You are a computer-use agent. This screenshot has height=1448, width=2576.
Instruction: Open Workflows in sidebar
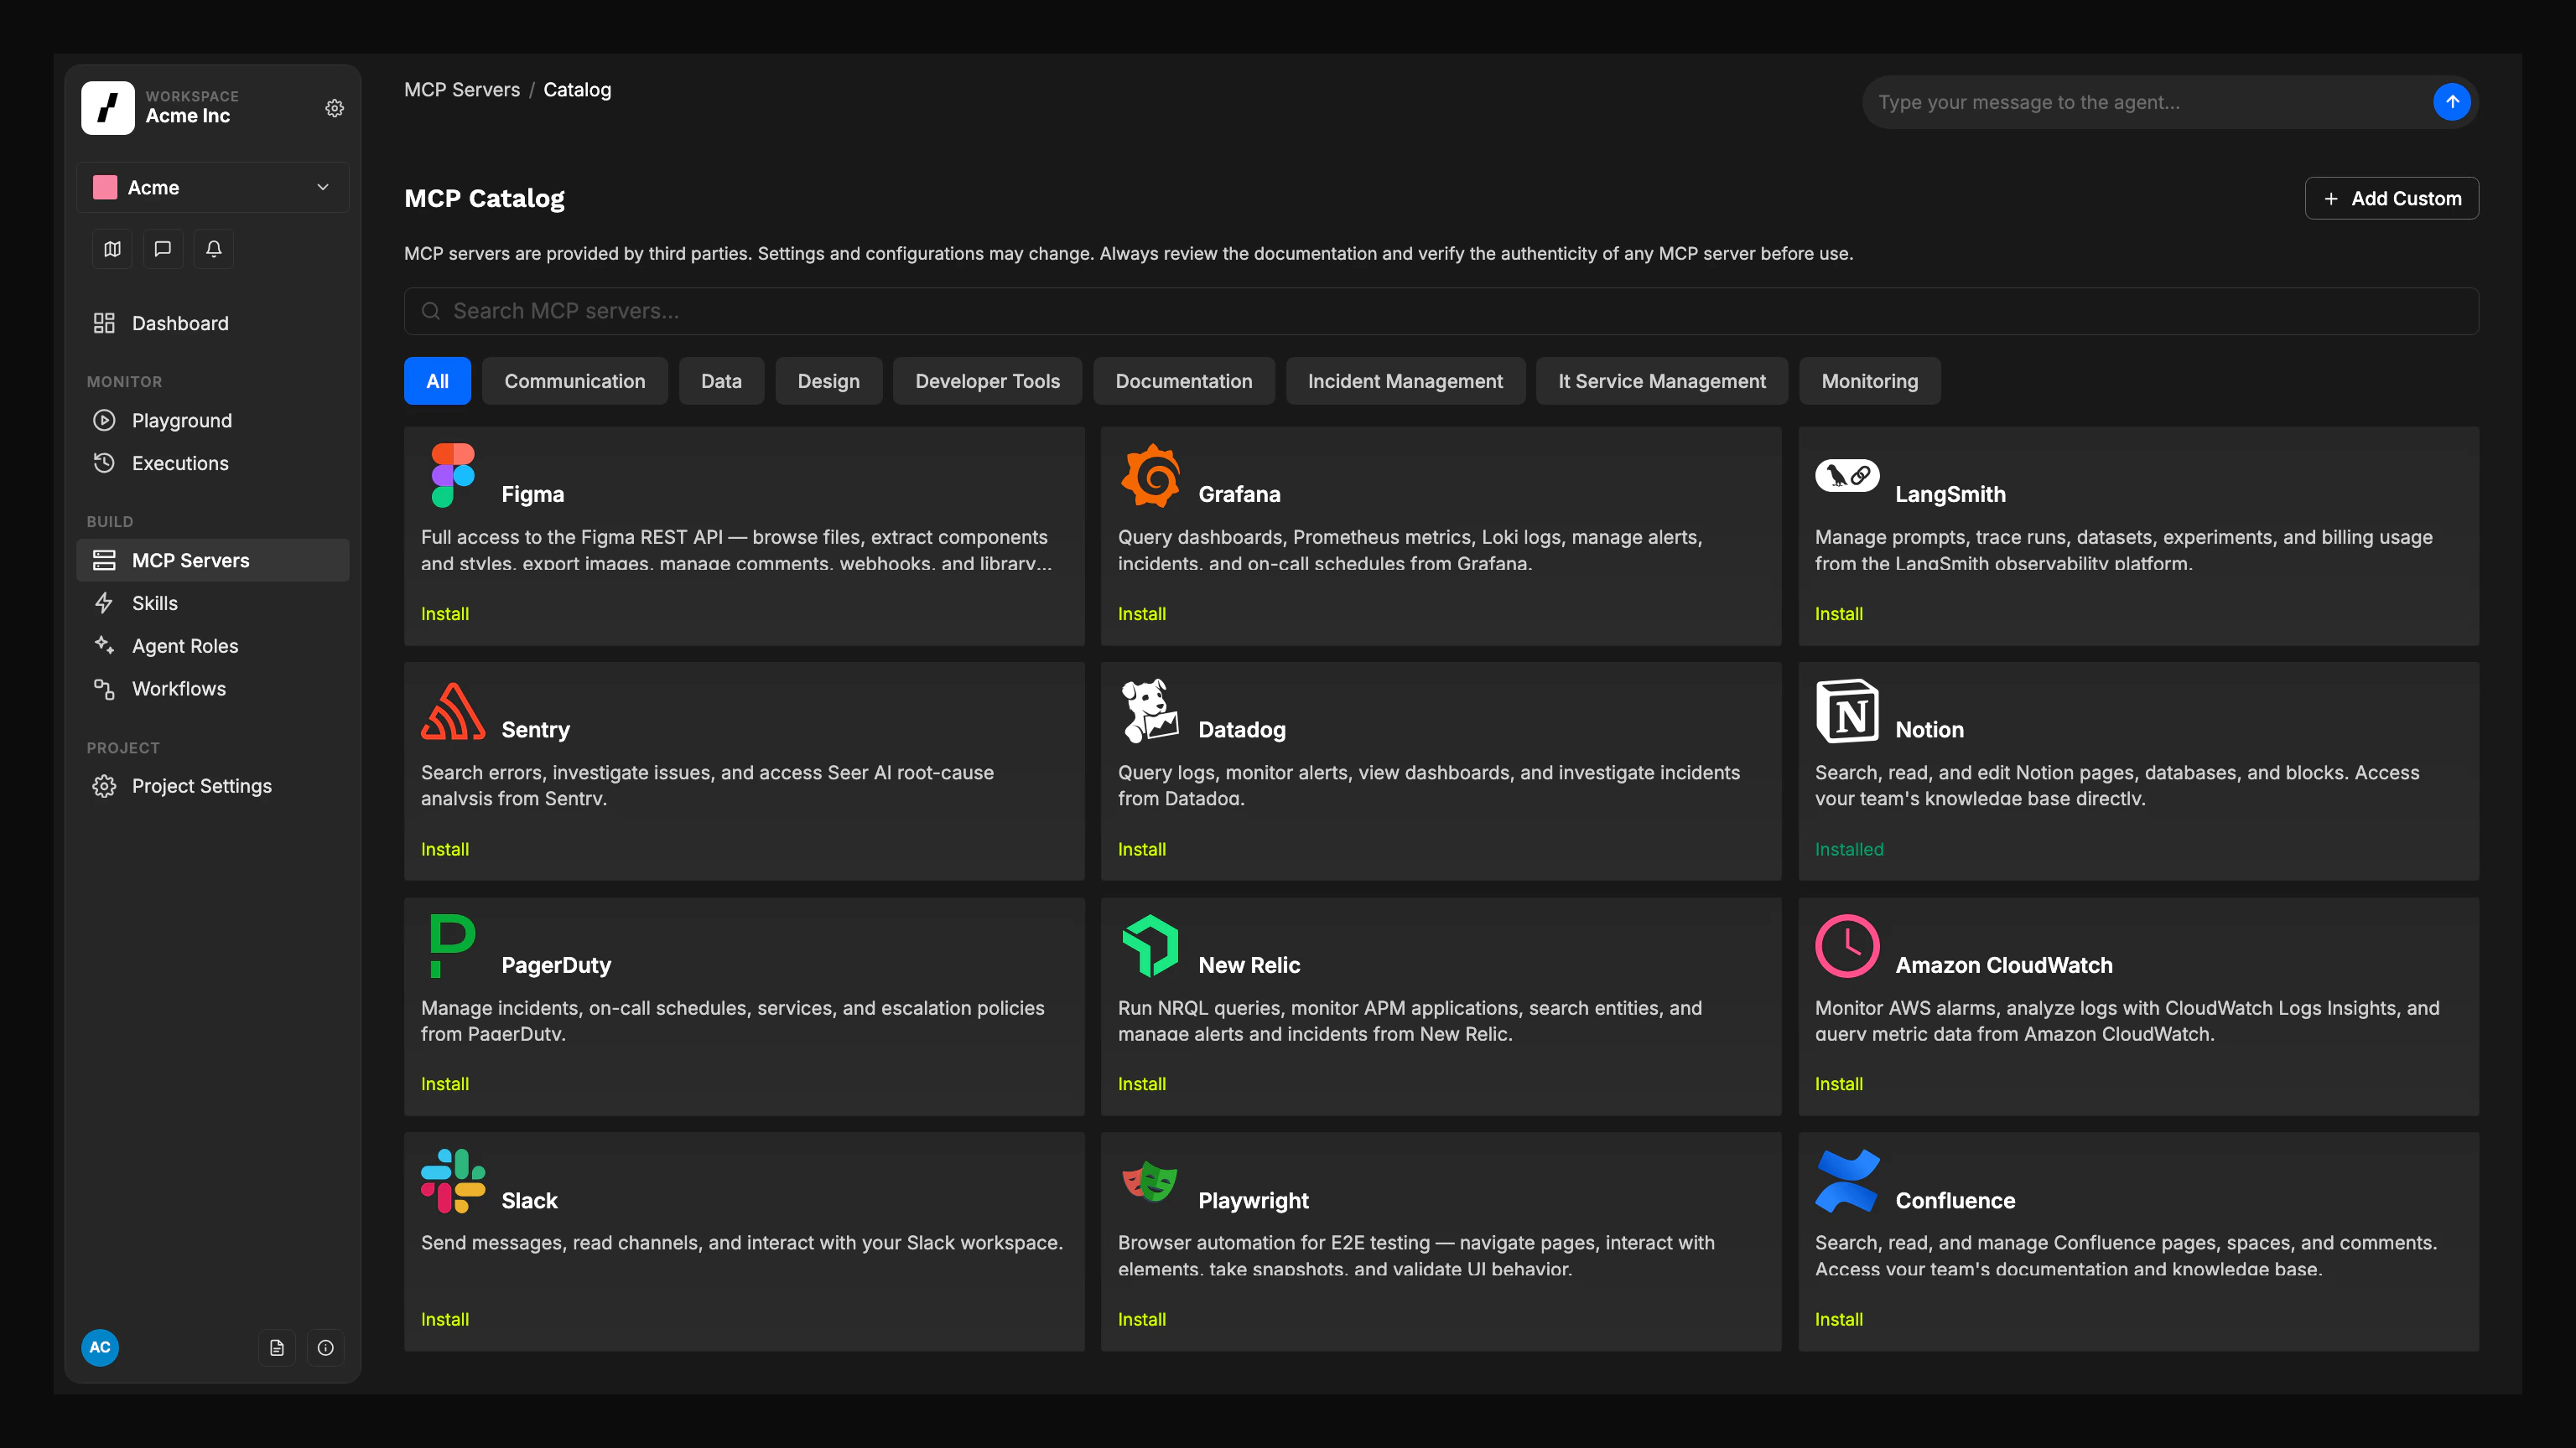(213, 689)
